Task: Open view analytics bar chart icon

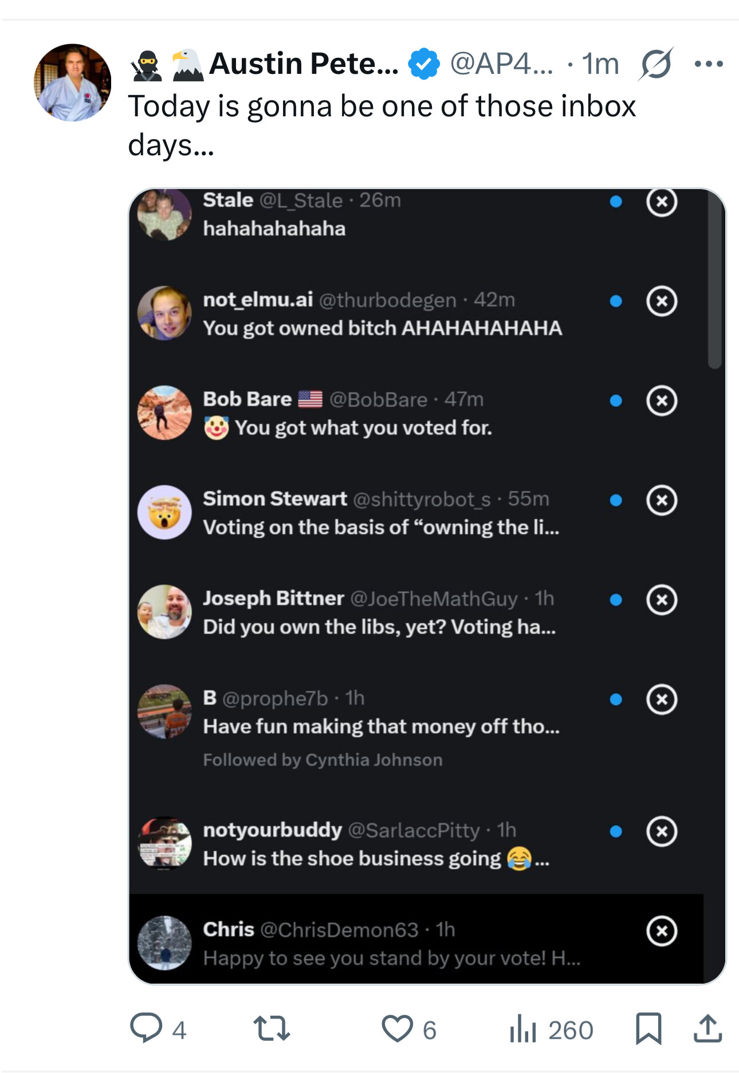Action: click(x=522, y=1028)
